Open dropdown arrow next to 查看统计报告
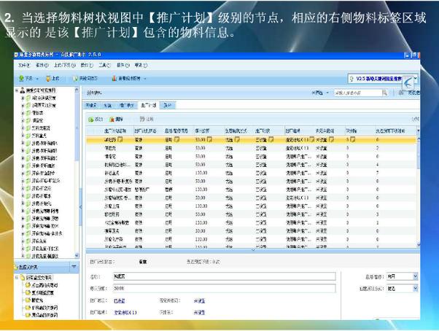This screenshot has height=331, width=439. click(145, 79)
